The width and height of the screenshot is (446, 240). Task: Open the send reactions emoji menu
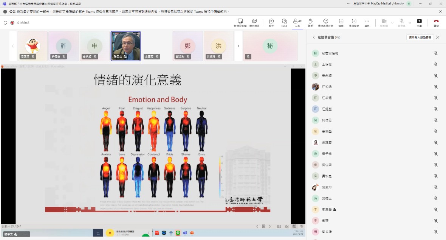(325, 22)
